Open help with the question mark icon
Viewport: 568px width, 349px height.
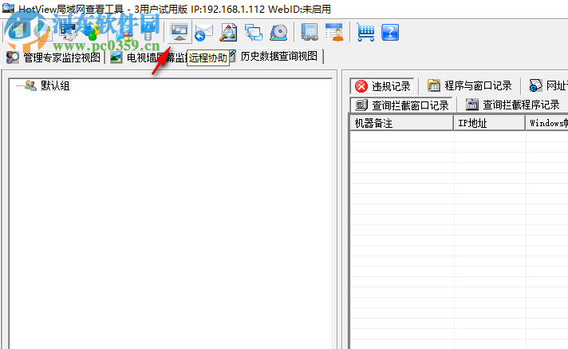coord(390,33)
